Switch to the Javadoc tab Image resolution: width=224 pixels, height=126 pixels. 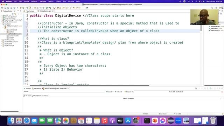point(27,89)
